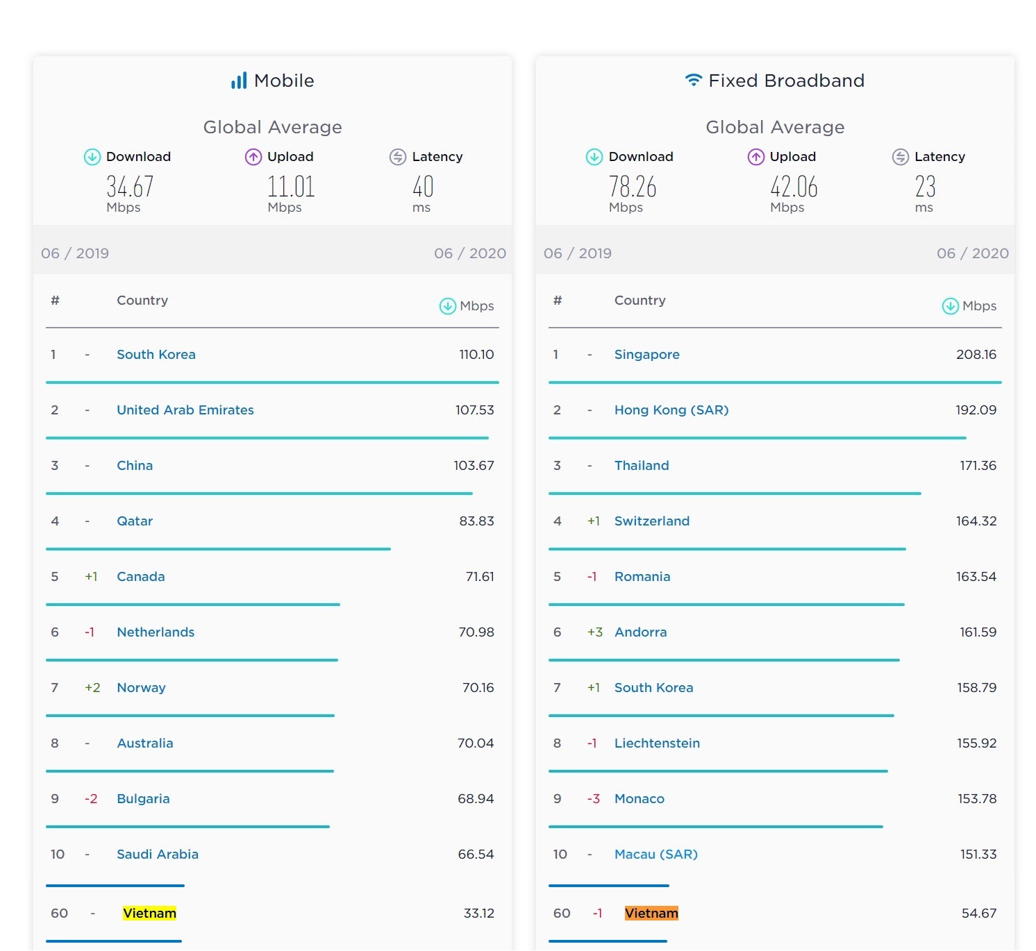Click the 107.53 speed value
Image resolution: width=1036 pixels, height=951 pixels.
(475, 410)
